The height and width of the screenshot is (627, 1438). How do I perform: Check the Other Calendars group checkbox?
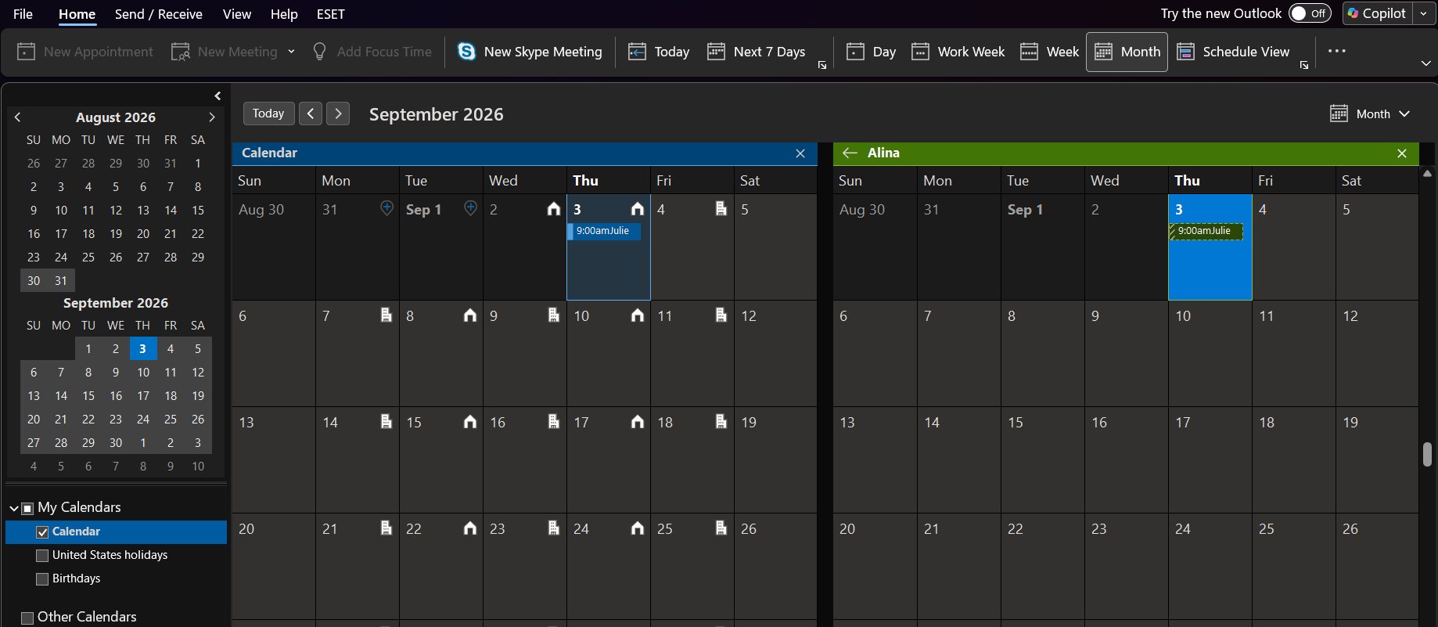coord(27,618)
